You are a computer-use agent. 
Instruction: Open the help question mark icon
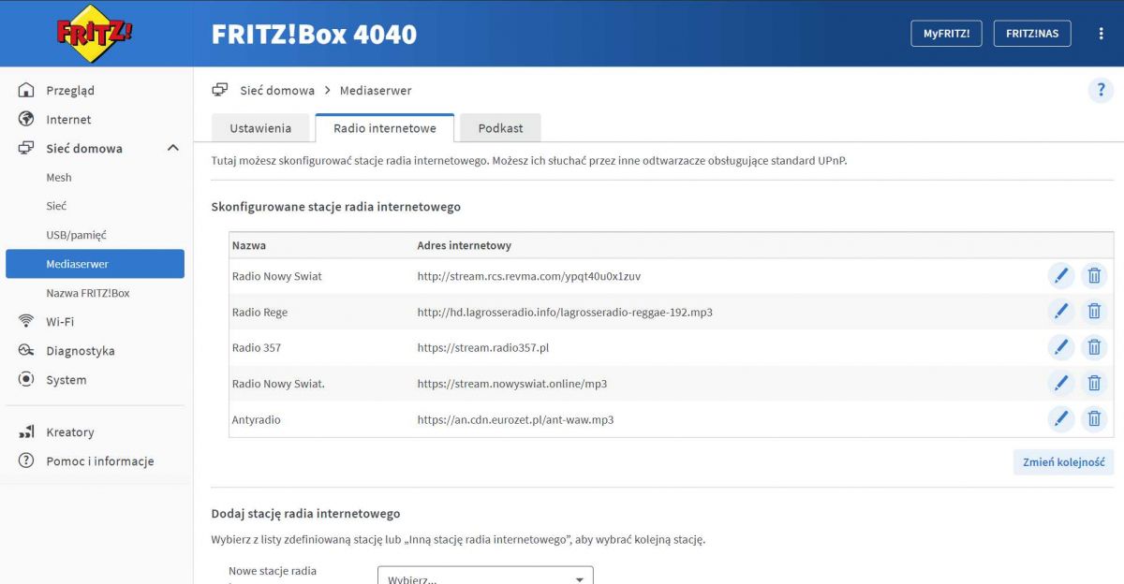point(1101,91)
